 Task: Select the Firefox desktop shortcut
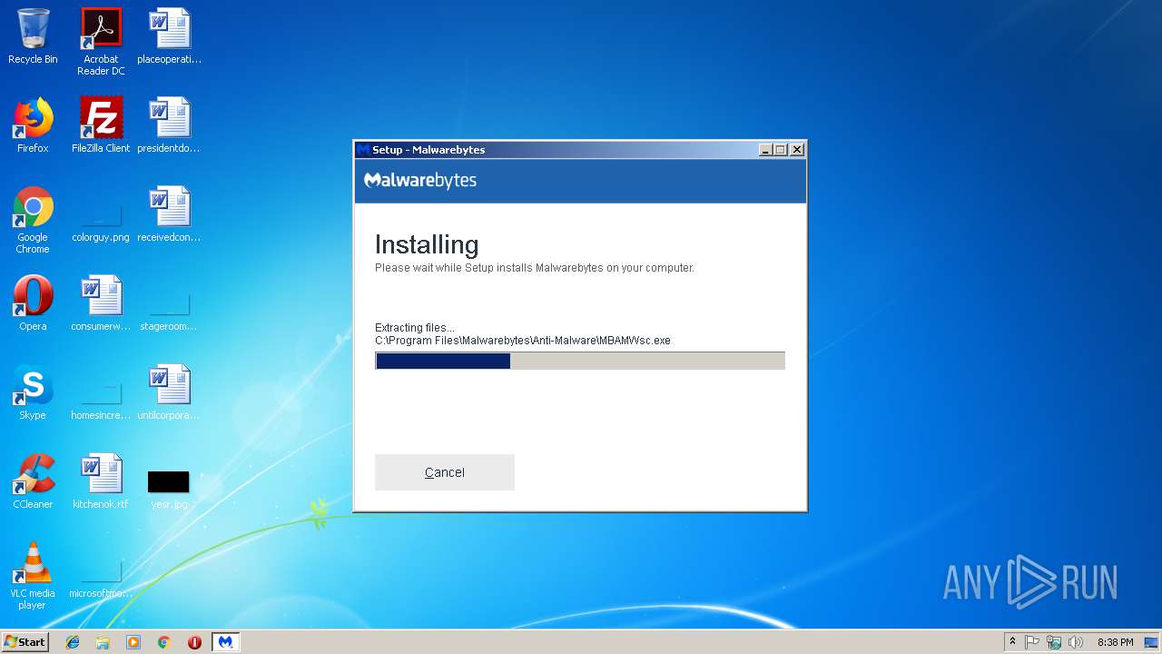tap(33, 125)
